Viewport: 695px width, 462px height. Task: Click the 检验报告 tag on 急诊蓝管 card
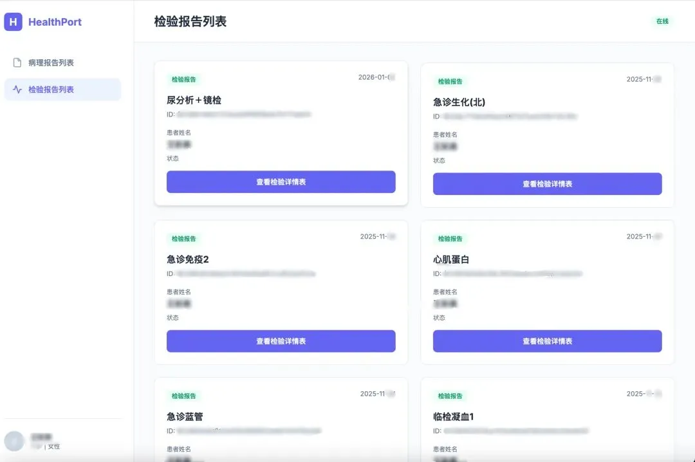pyautogui.click(x=183, y=396)
